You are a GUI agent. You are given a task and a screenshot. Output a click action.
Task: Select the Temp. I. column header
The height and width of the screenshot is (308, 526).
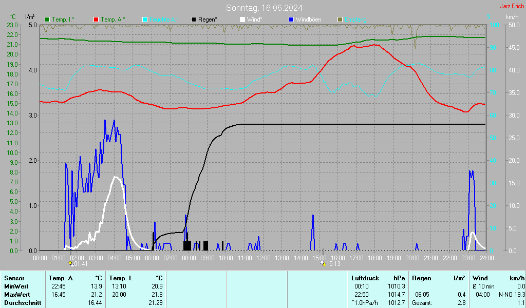[121, 278]
